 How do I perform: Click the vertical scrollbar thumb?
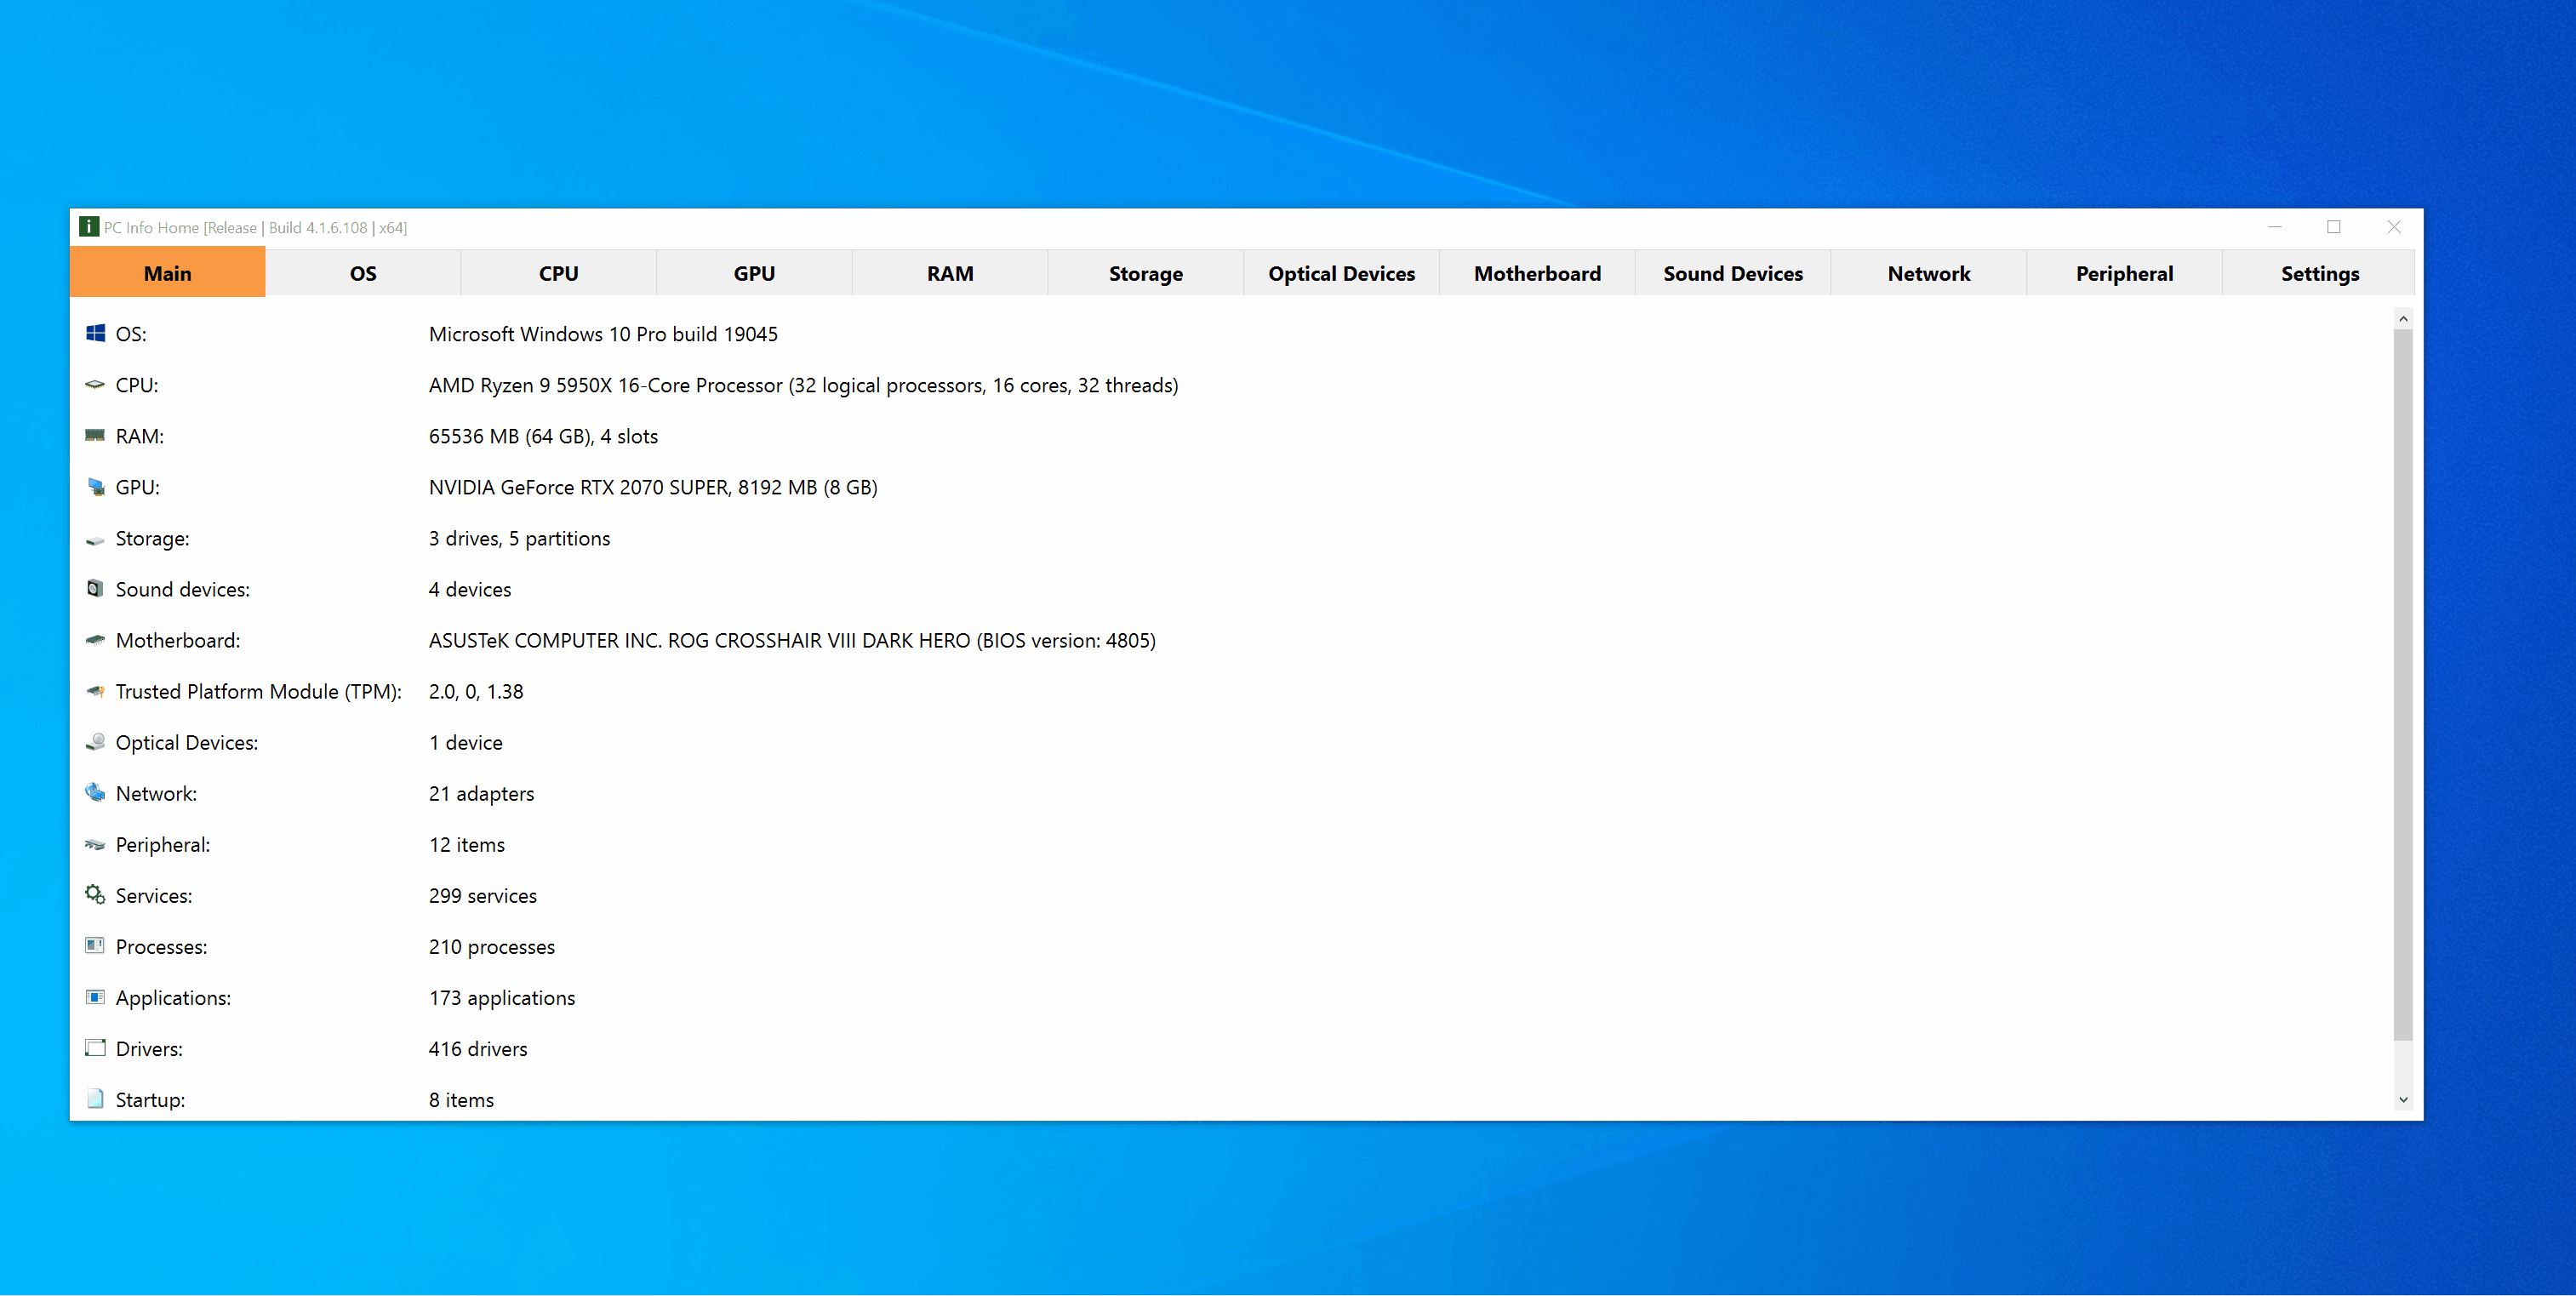tap(2403, 685)
